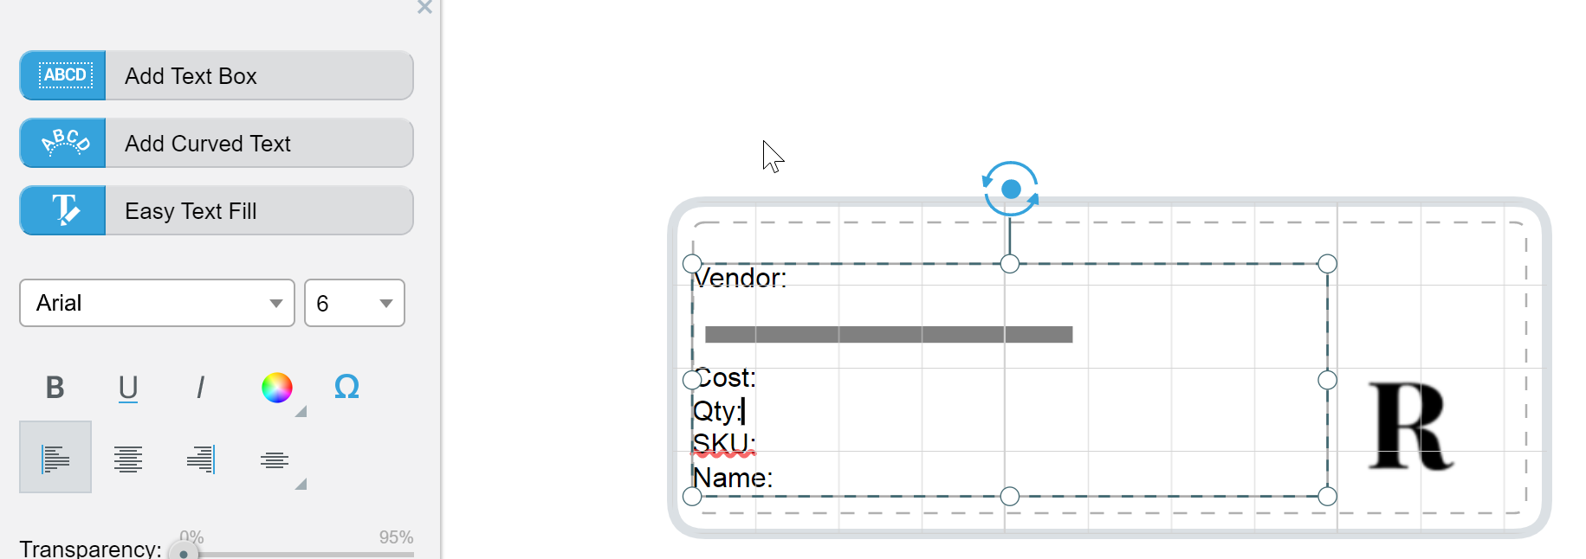Toggle bold formatting
1586x559 pixels.
[x=55, y=388]
